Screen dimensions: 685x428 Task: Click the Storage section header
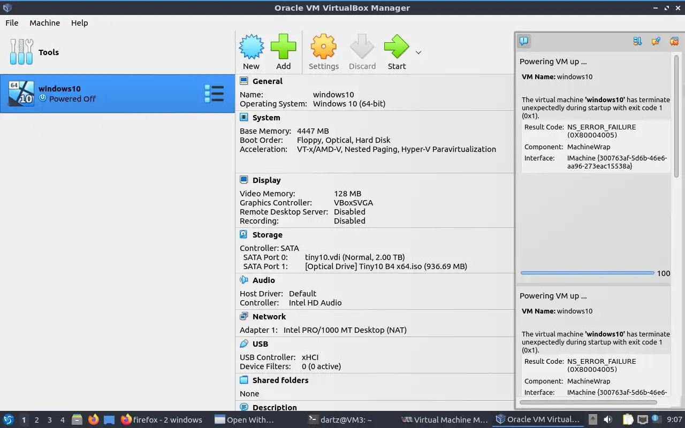click(x=267, y=235)
